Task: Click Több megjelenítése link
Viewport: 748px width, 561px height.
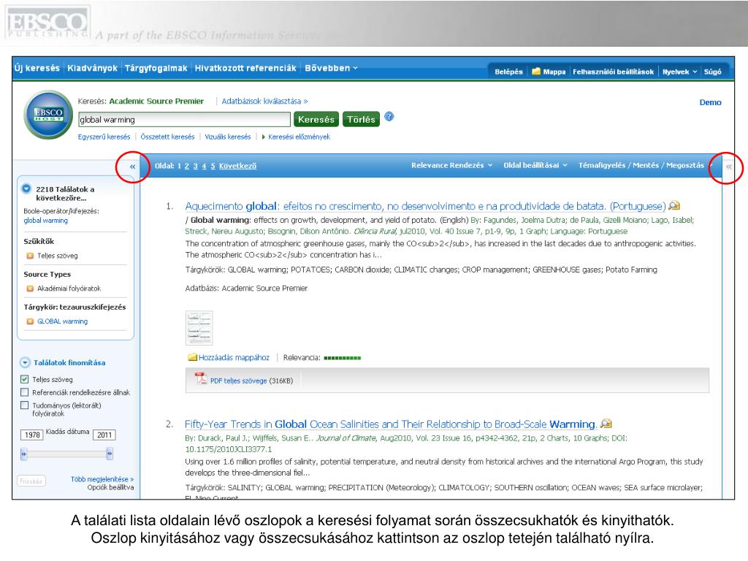Action: 102,479
